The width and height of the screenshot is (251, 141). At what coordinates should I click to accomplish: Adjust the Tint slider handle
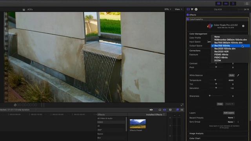click(216, 84)
